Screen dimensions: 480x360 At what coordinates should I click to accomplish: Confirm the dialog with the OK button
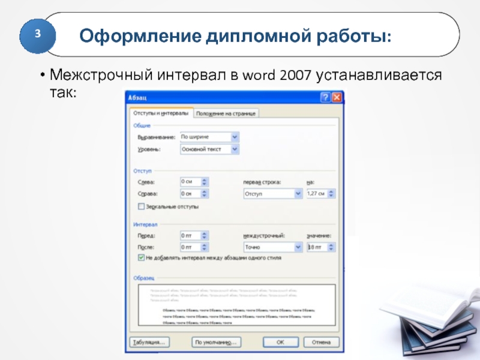[280, 342]
